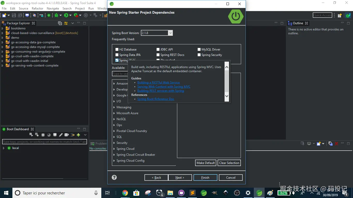
Task: Click the green Run button in main toolbar
Action: click(x=66, y=15)
